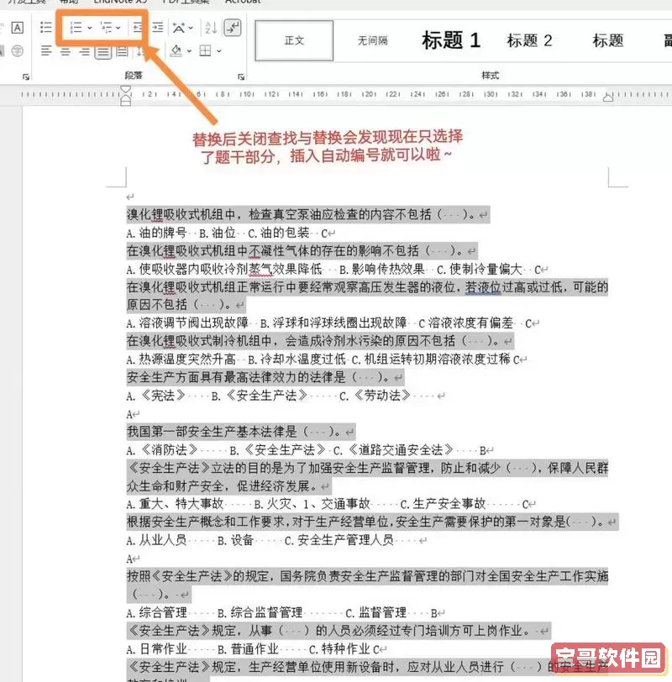This screenshot has width=672, height=682.
Task: Click option text 《道路交通安全法》
Action: point(400,450)
